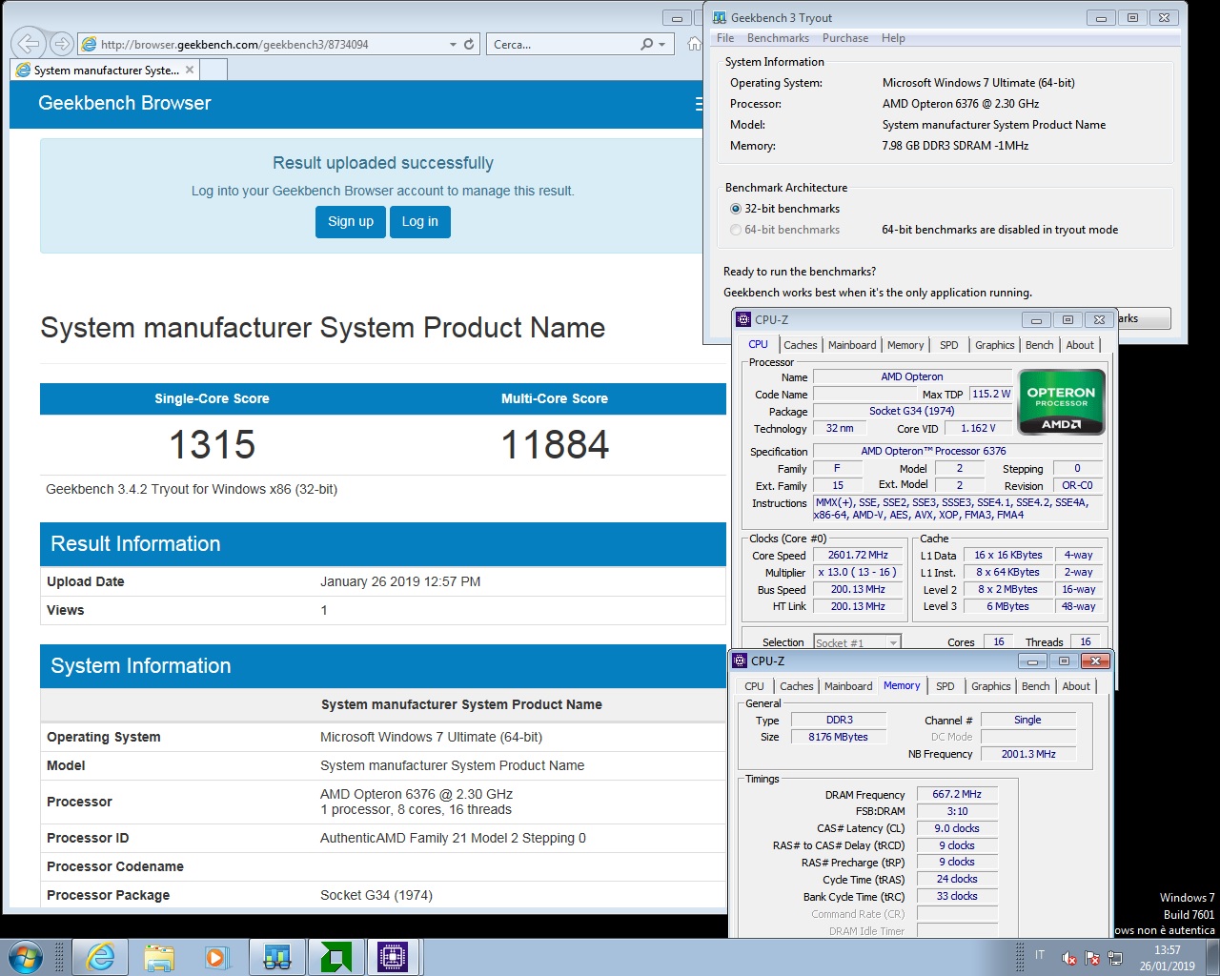Click the DRAM Frequency value 667.2 MHz

pyautogui.click(x=957, y=794)
